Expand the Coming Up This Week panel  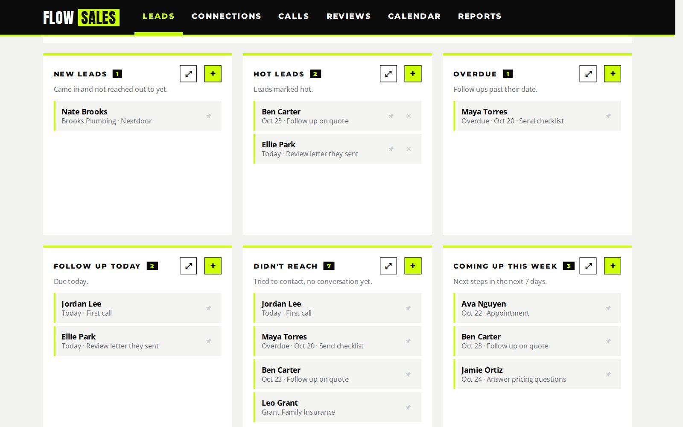tap(588, 266)
